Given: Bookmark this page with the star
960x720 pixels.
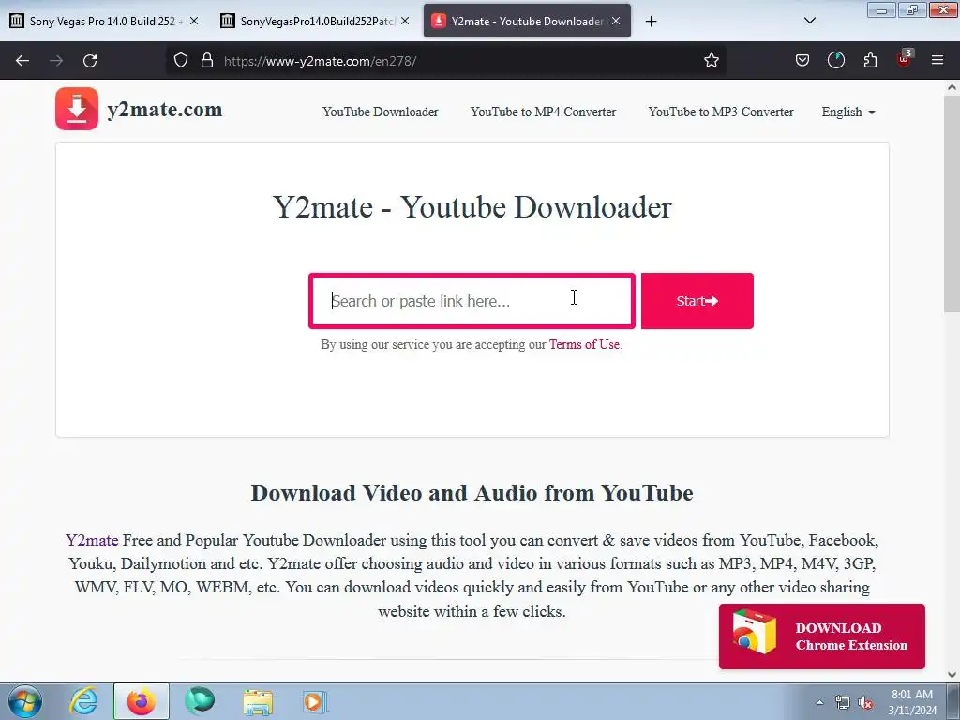Looking at the screenshot, I should (711, 60).
